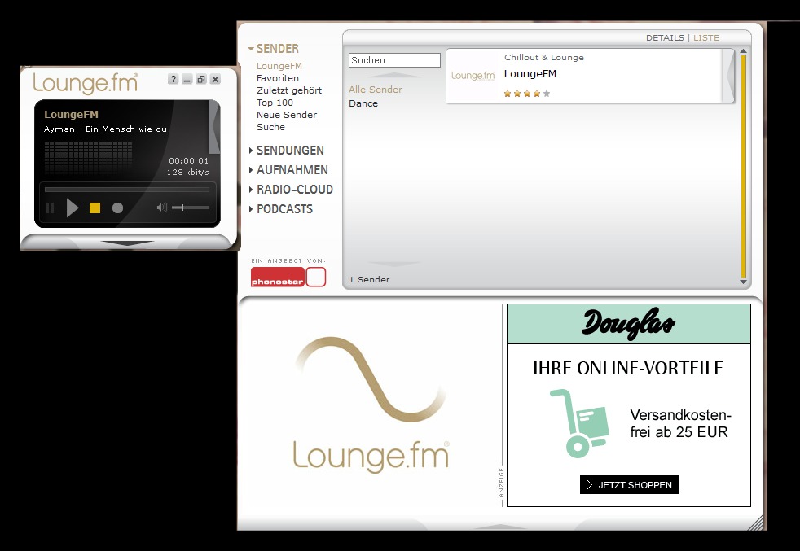
Task: Click the JETZT SHOPPEN button
Action: (x=629, y=485)
